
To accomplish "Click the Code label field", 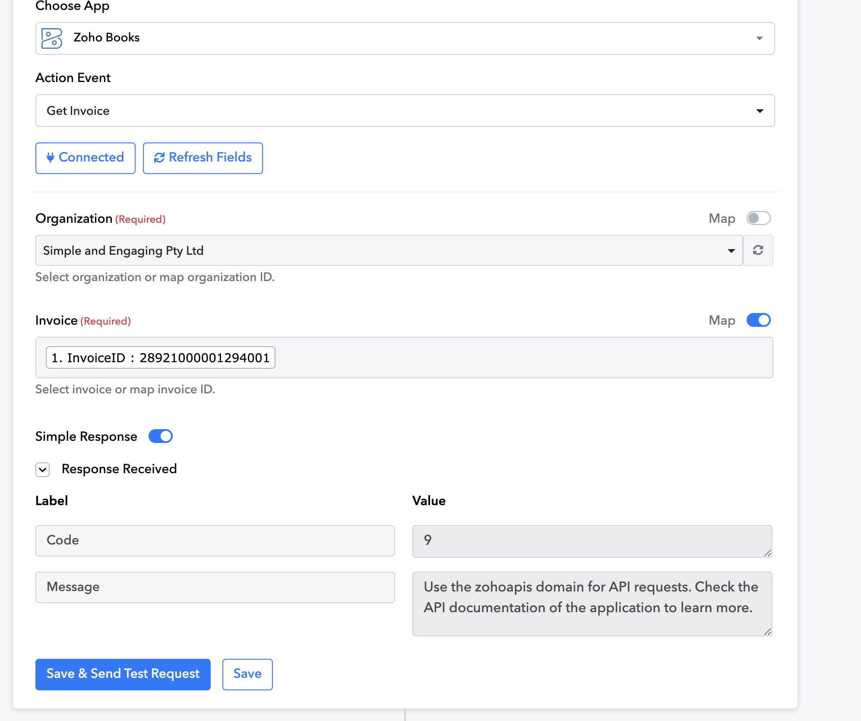I will click(215, 541).
